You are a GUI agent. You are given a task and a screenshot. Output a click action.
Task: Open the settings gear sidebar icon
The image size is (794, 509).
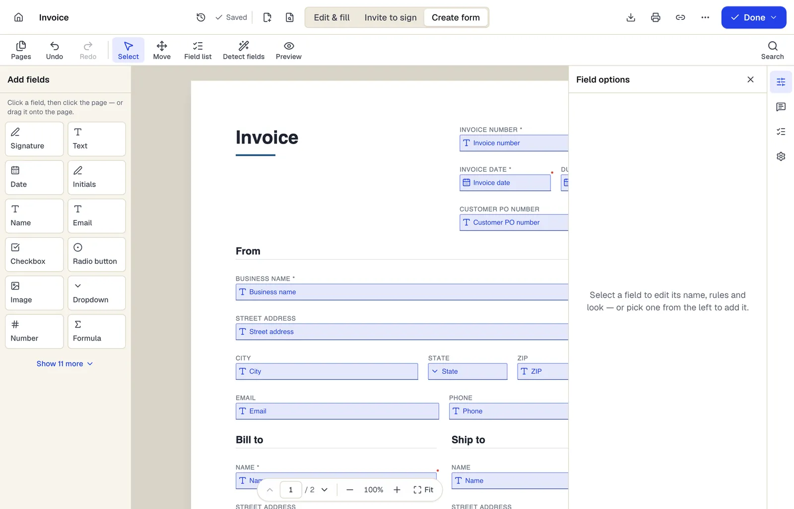tap(781, 156)
